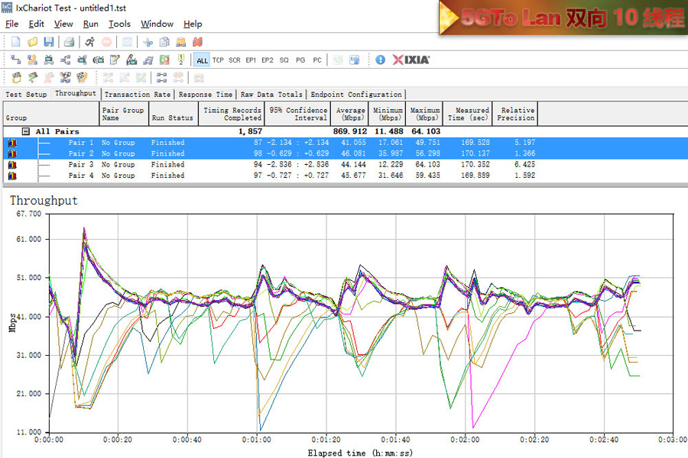Collapse the All Pairs group

click(x=25, y=131)
